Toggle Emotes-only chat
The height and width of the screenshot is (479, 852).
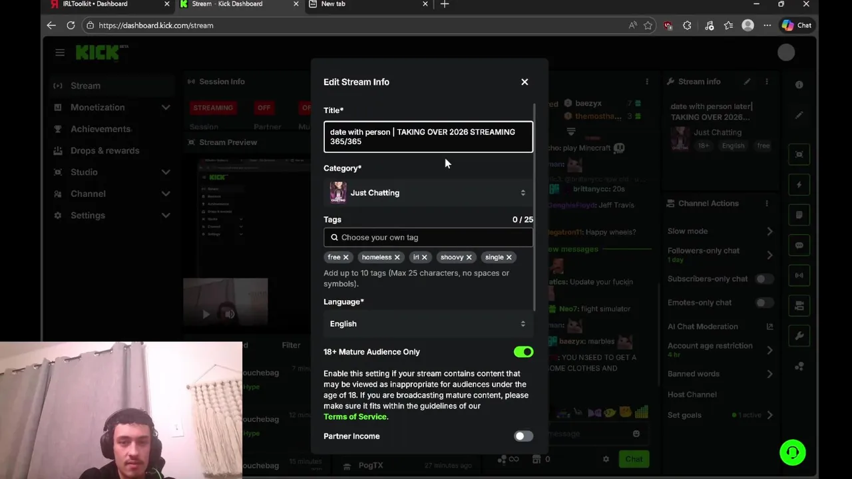pos(764,303)
